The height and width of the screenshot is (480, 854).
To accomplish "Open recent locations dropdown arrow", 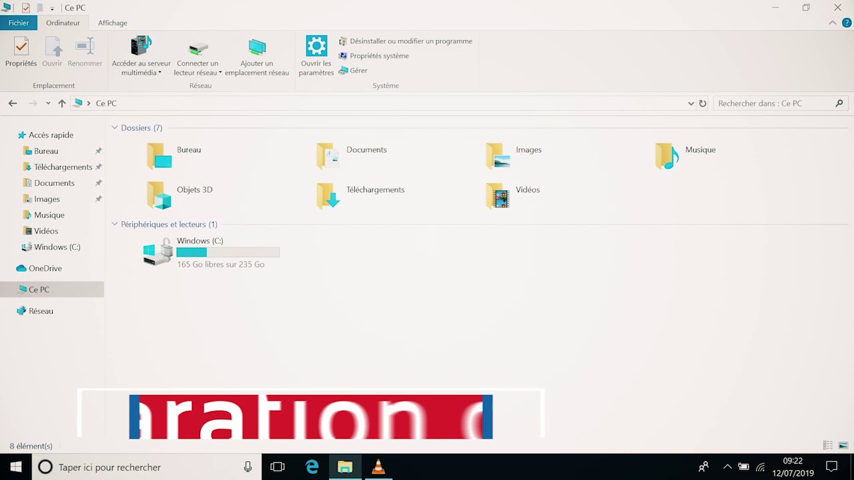I will pyautogui.click(x=48, y=103).
